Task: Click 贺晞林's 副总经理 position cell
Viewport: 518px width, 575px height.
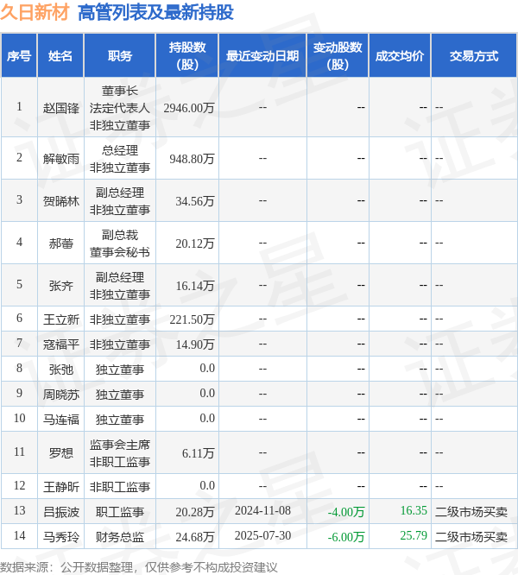Action: tap(120, 201)
